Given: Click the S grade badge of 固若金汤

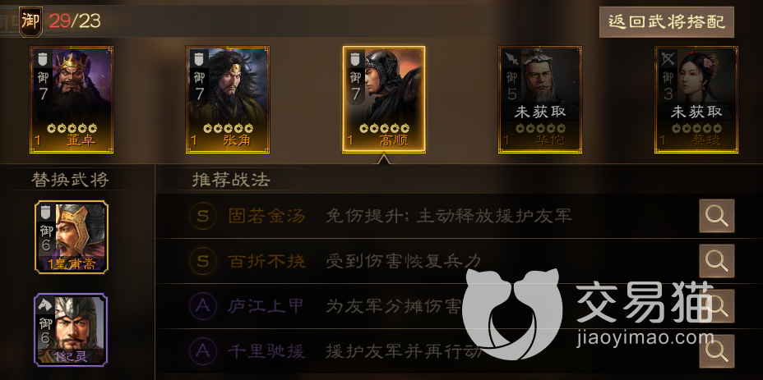Looking at the screenshot, I should [202, 216].
